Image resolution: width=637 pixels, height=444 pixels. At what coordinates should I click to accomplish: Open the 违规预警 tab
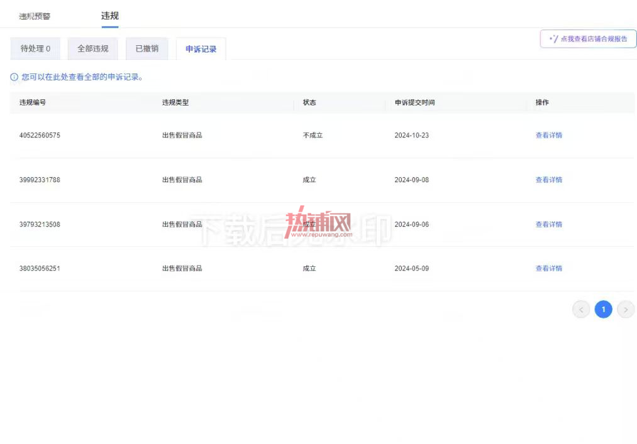[x=35, y=16]
